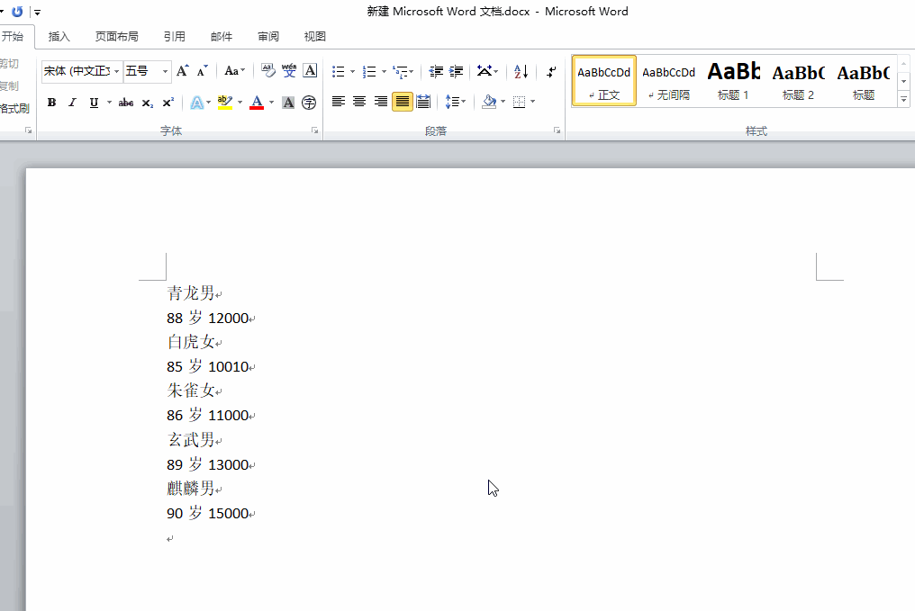
Task: Select the strikethrough icon
Action: (126, 102)
